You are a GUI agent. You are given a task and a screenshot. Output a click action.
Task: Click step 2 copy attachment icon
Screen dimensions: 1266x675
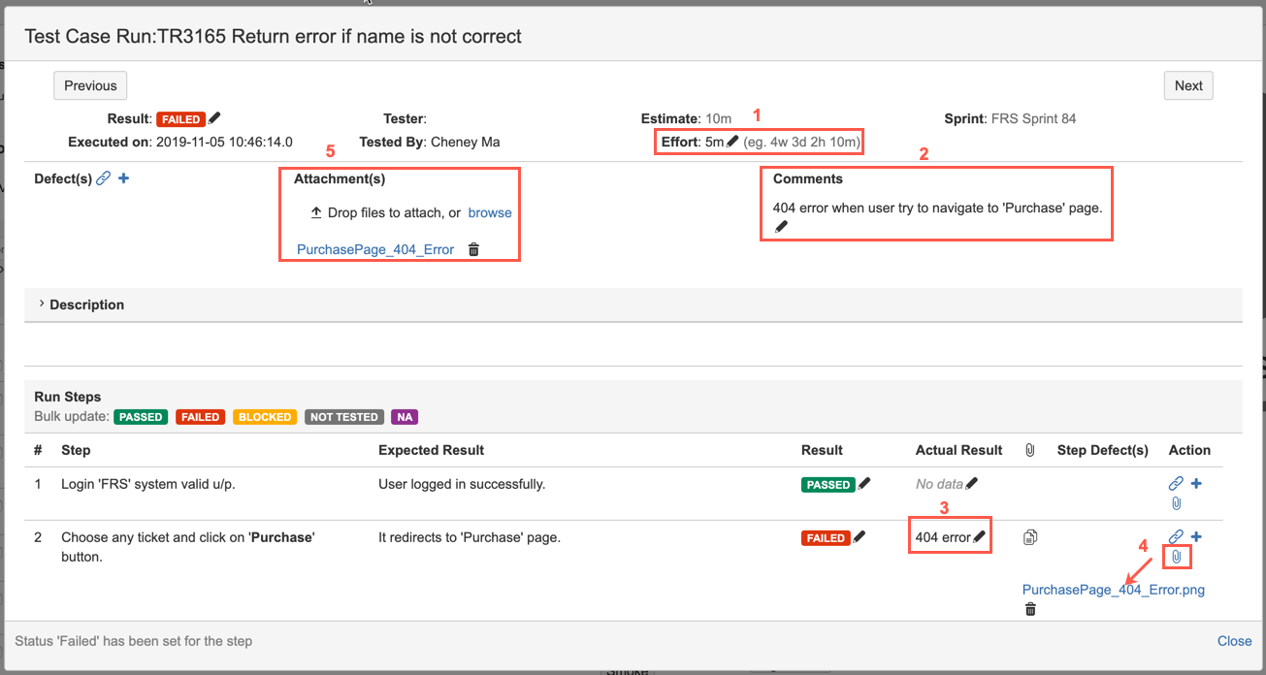click(1030, 536)
